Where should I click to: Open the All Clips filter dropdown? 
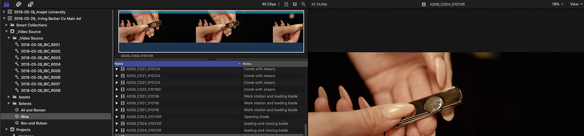click(271, 4)
